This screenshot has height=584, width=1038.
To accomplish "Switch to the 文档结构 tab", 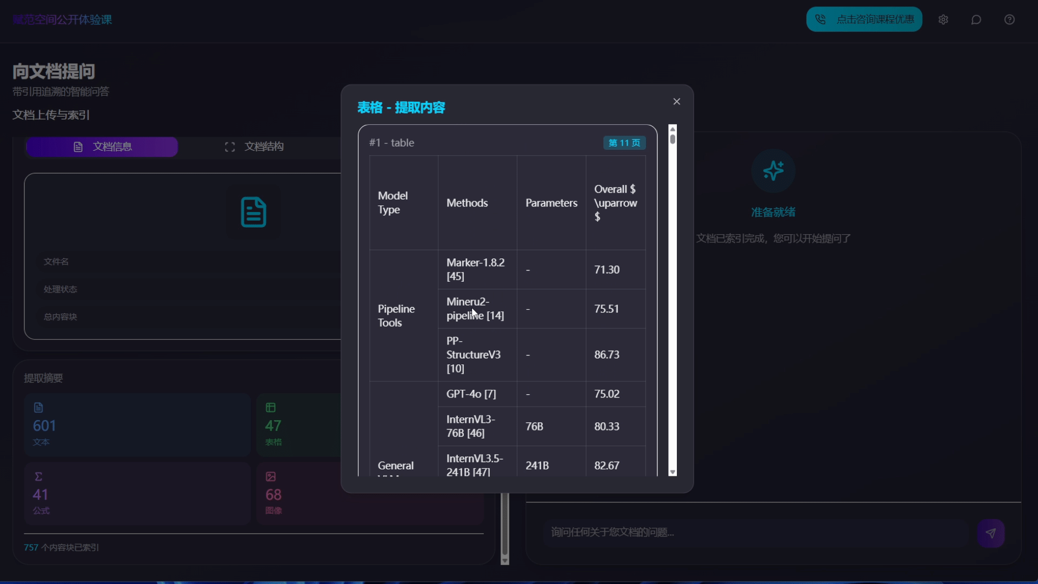I will pos(254,147).
